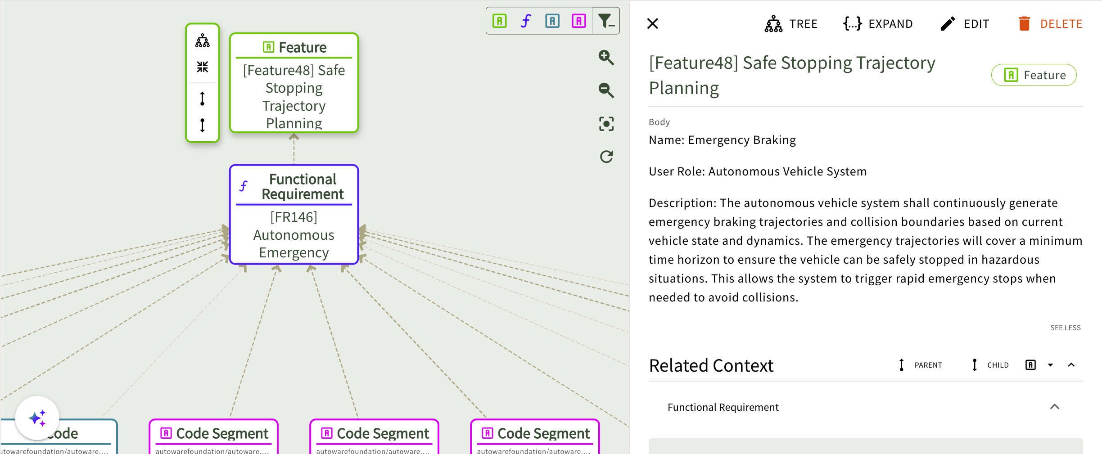The image size is (1102, 454).
Task: Click the TREE view option
Action: pos(791,24)
